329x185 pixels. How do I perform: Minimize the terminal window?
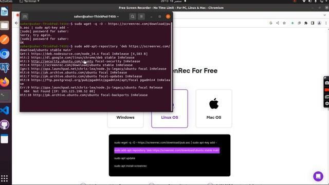[151, 16]
